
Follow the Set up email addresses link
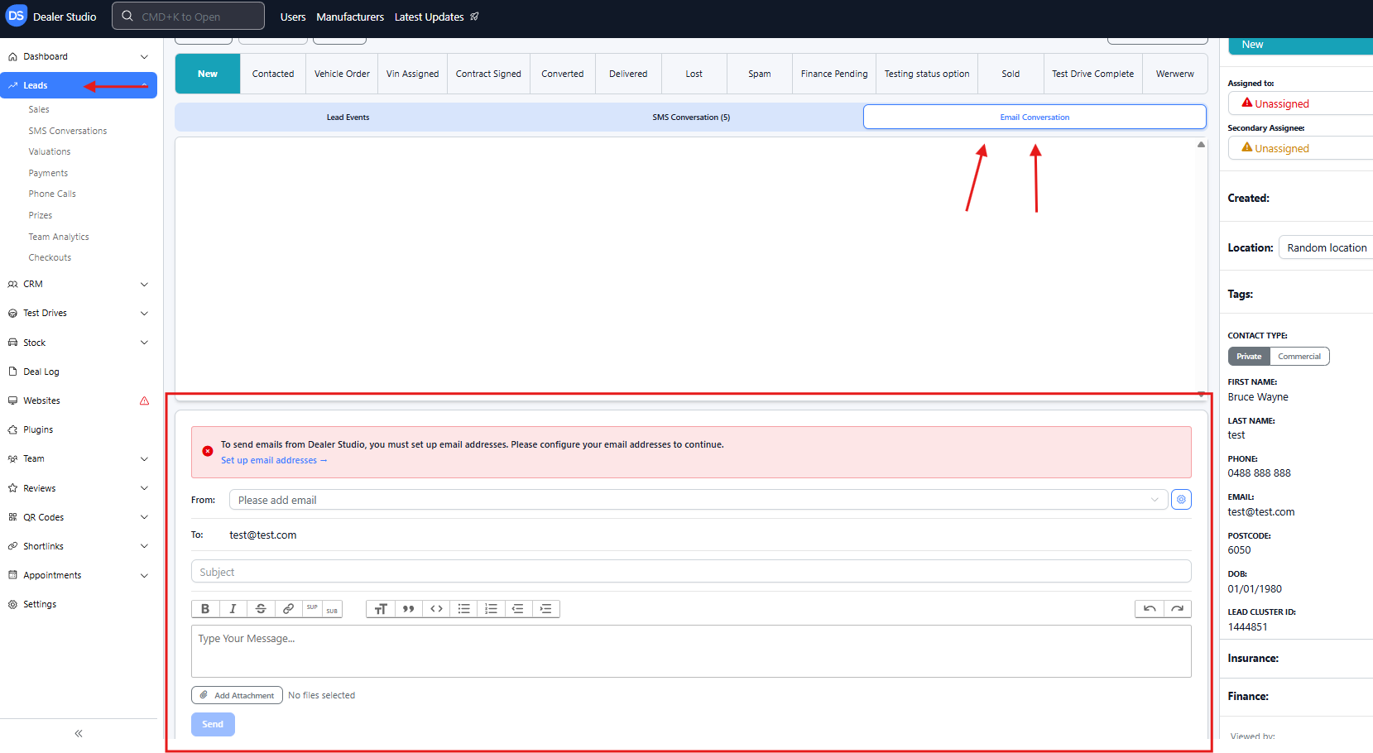pyautogui.click(x=274, y=460)
